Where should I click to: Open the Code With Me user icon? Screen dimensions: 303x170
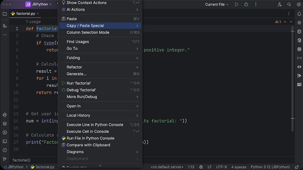(x=280, y=4)
